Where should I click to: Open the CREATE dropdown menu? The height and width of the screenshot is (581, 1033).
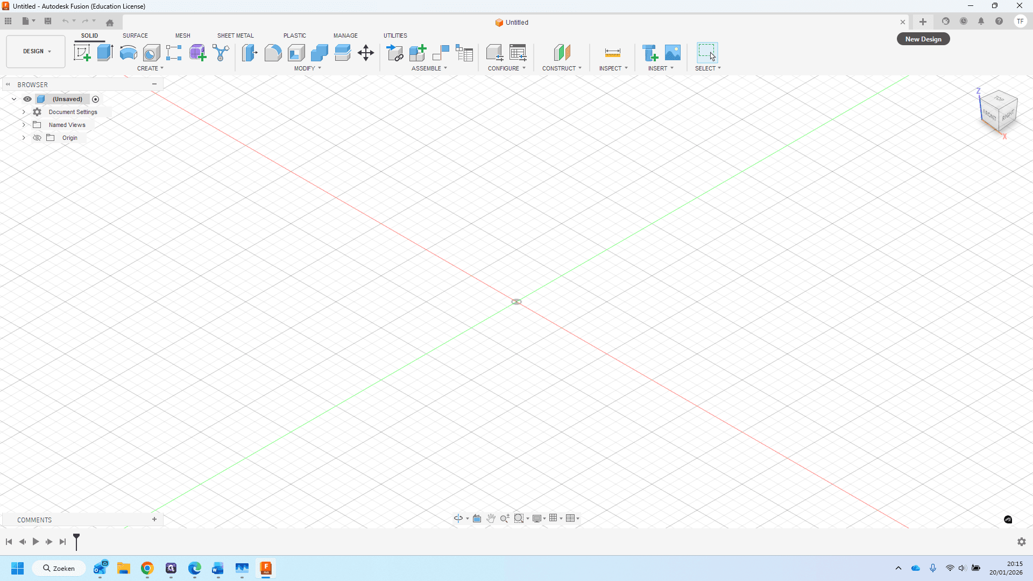coord(150,68)
